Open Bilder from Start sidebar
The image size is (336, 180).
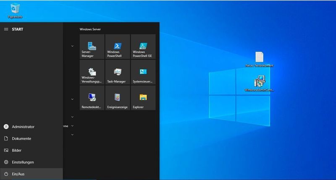[x=31, y=150]
